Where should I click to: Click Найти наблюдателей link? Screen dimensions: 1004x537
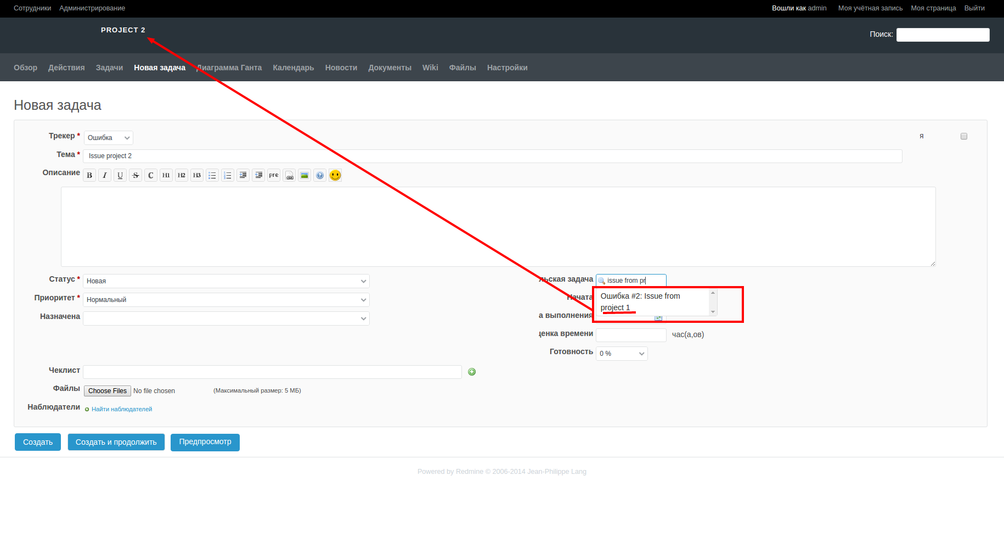(x=122, y=409)
